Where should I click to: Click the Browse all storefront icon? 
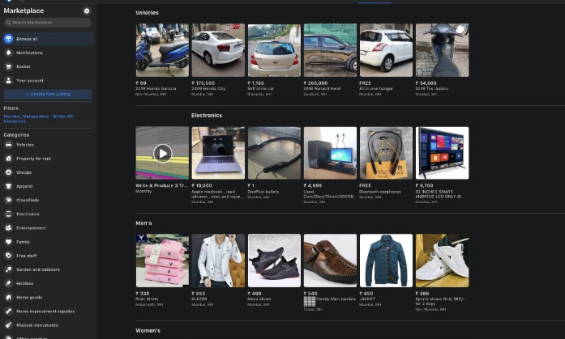coord(9,39)
